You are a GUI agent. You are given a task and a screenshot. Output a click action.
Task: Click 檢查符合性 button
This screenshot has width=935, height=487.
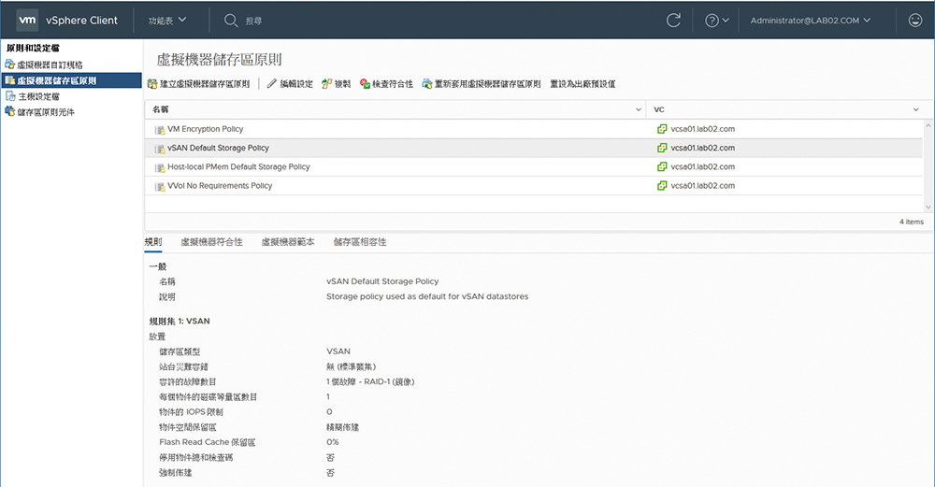[x=386, y=84]
